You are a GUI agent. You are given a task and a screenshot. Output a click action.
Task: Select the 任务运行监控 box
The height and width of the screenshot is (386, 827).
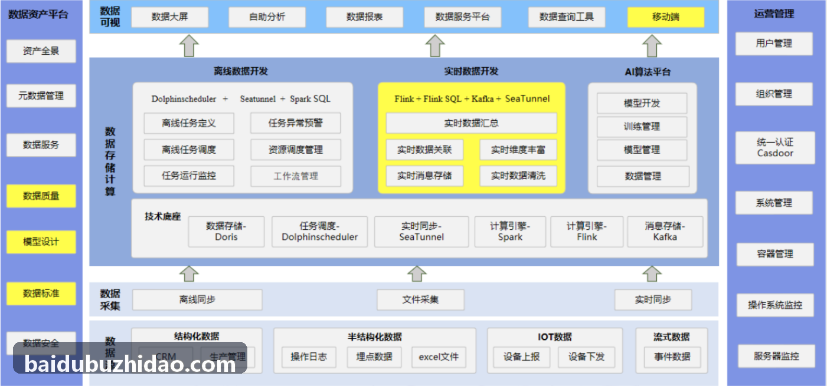tap(189, 176)
